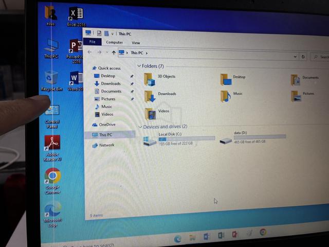Click the Search box in File Explorer
The width and height of the screenshot is (329, 247).
(x=320, y=57)
